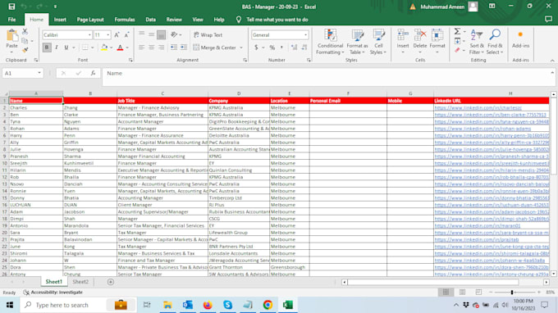Click the Increase Font Size icon
The width and height of the screenshot is (558, 313).
(117, 34)
